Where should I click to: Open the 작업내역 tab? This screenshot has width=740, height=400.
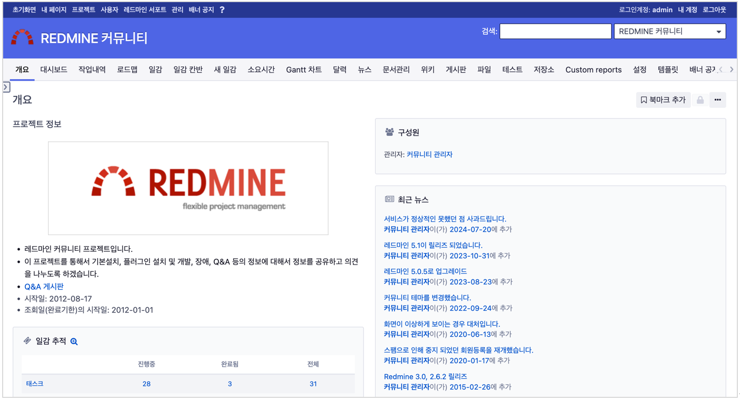92,70
